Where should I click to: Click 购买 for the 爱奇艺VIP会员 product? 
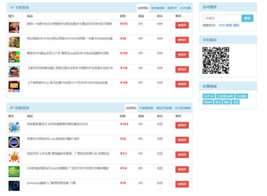(182, 54)
